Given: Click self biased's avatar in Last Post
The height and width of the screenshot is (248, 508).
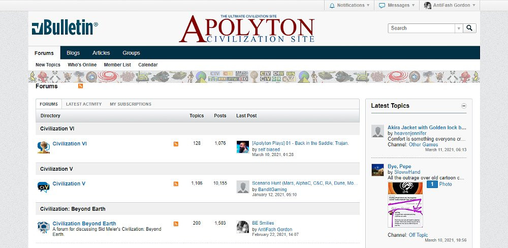Looking at the screenshot, I should pos(243,147).
